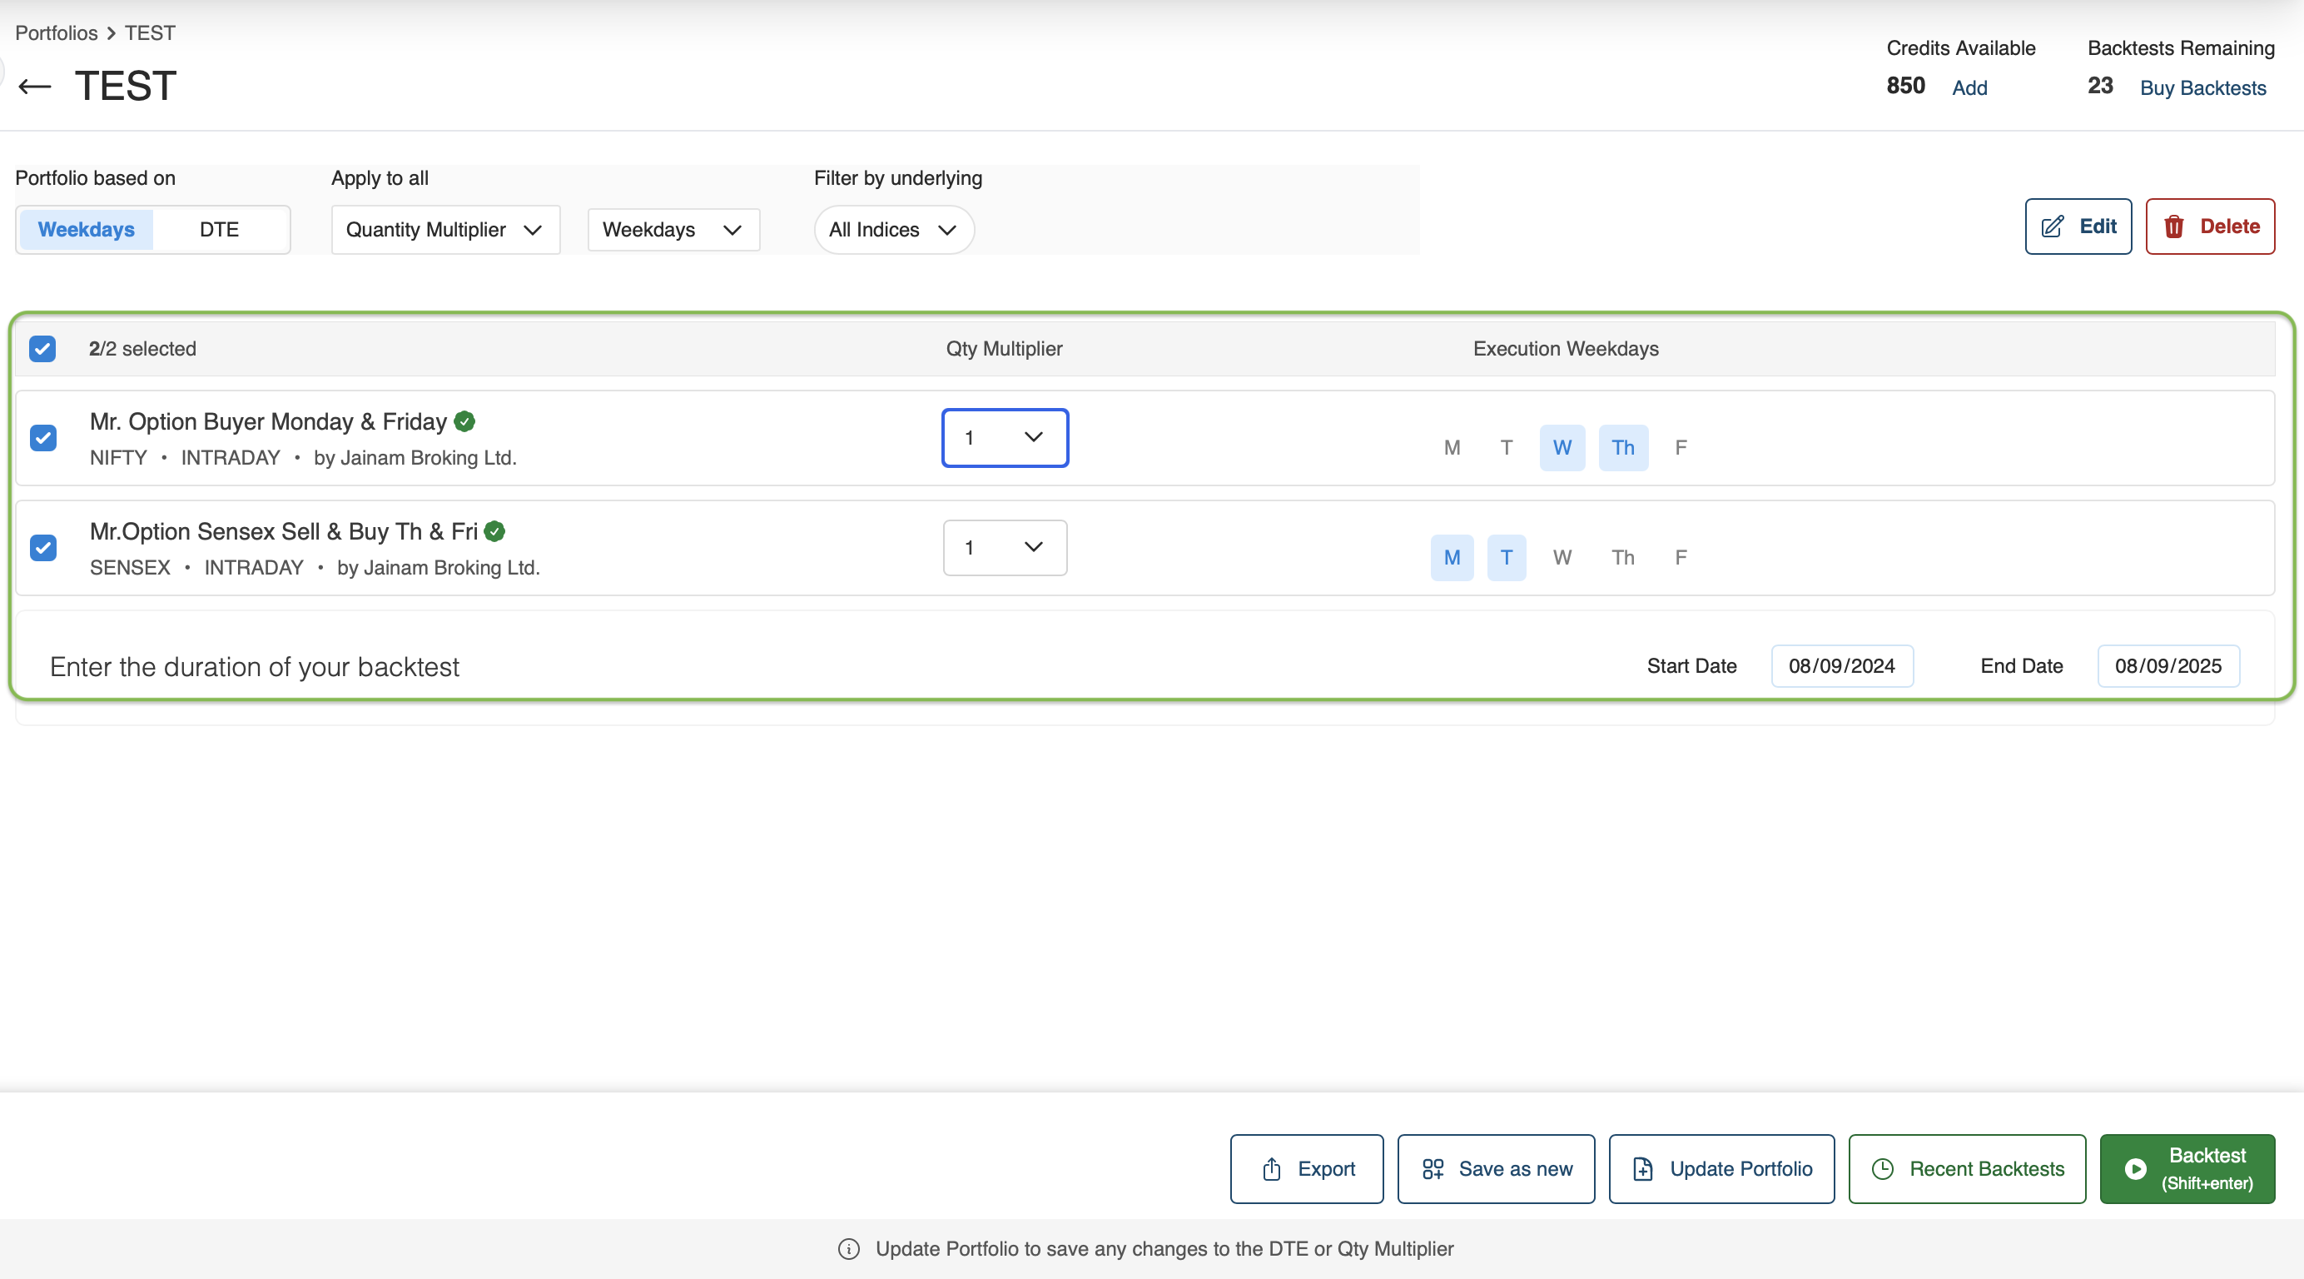Uncheck Mr. Option Buyer Monday & Friday strategy
2304x1279 pixels.
[43, 439]
